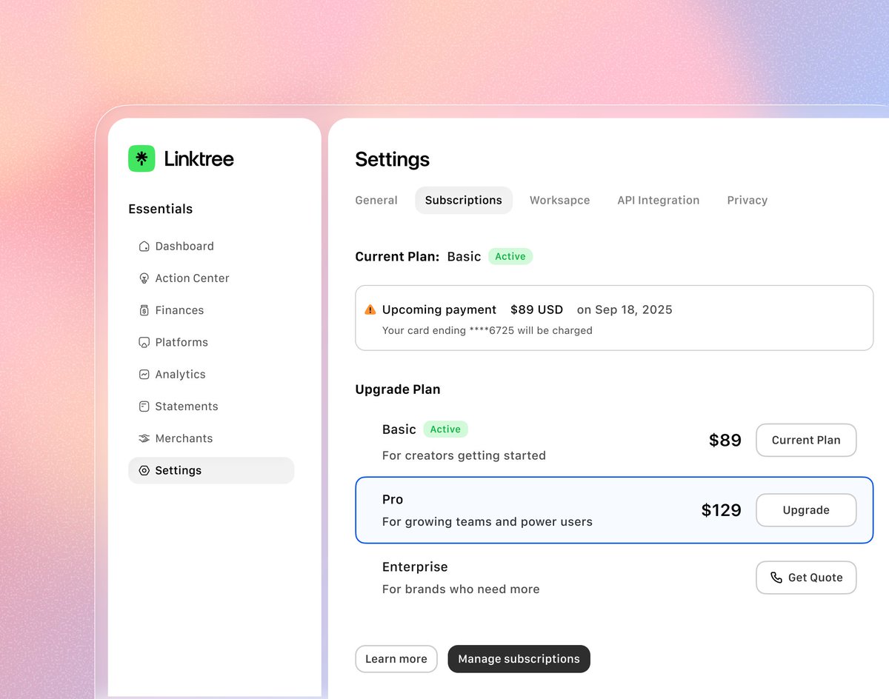Navigate to Platforms
The image size is (889, 699).
[211, 342]
